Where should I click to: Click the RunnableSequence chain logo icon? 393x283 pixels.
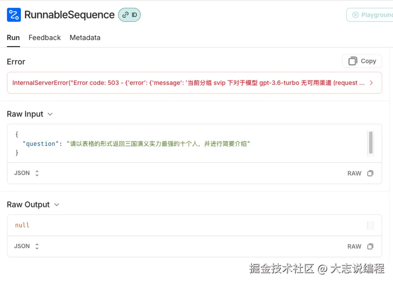pos(14,15)
